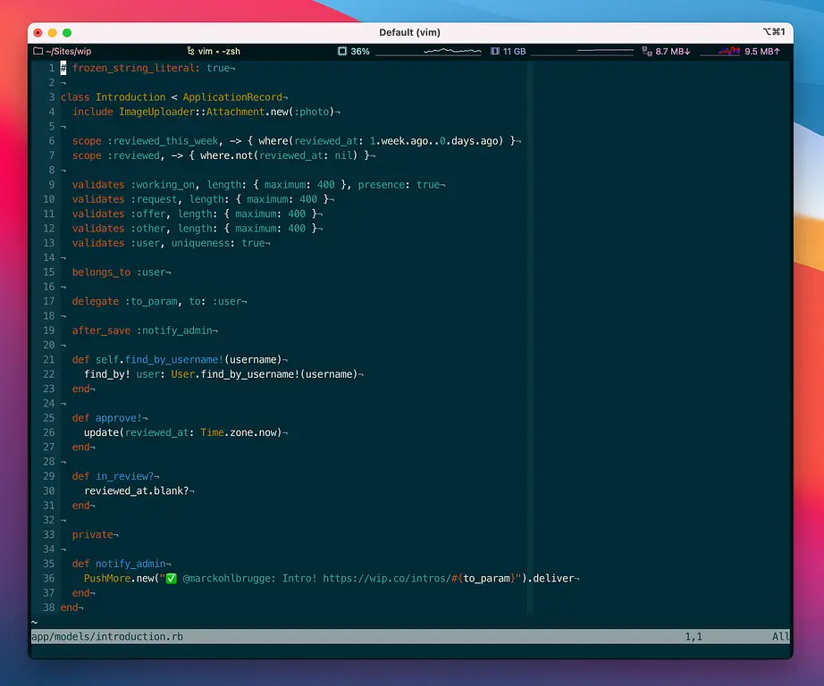Click the network icon beside 8.7 MB↓
Image resolution: width=824 pixels, height=686 pixels.
647,52
